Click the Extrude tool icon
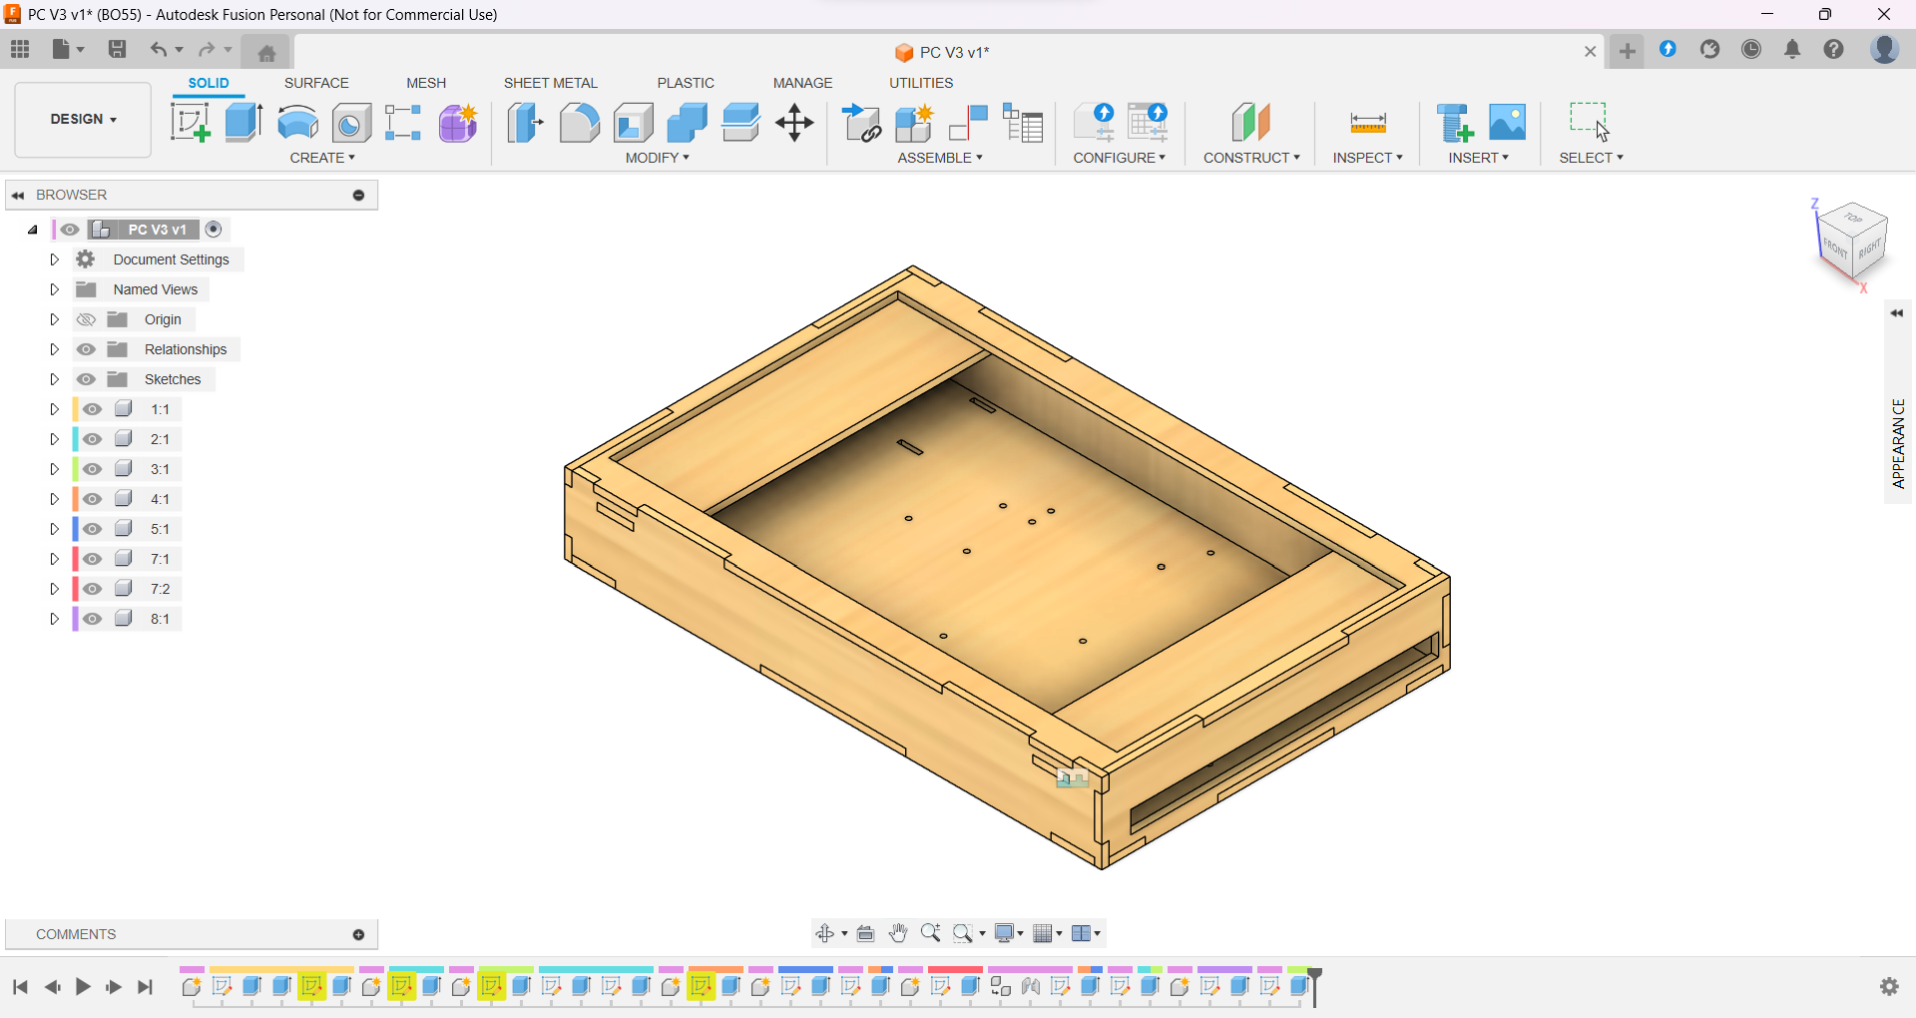This screenshot has height=1018, width=1916. 243,123
